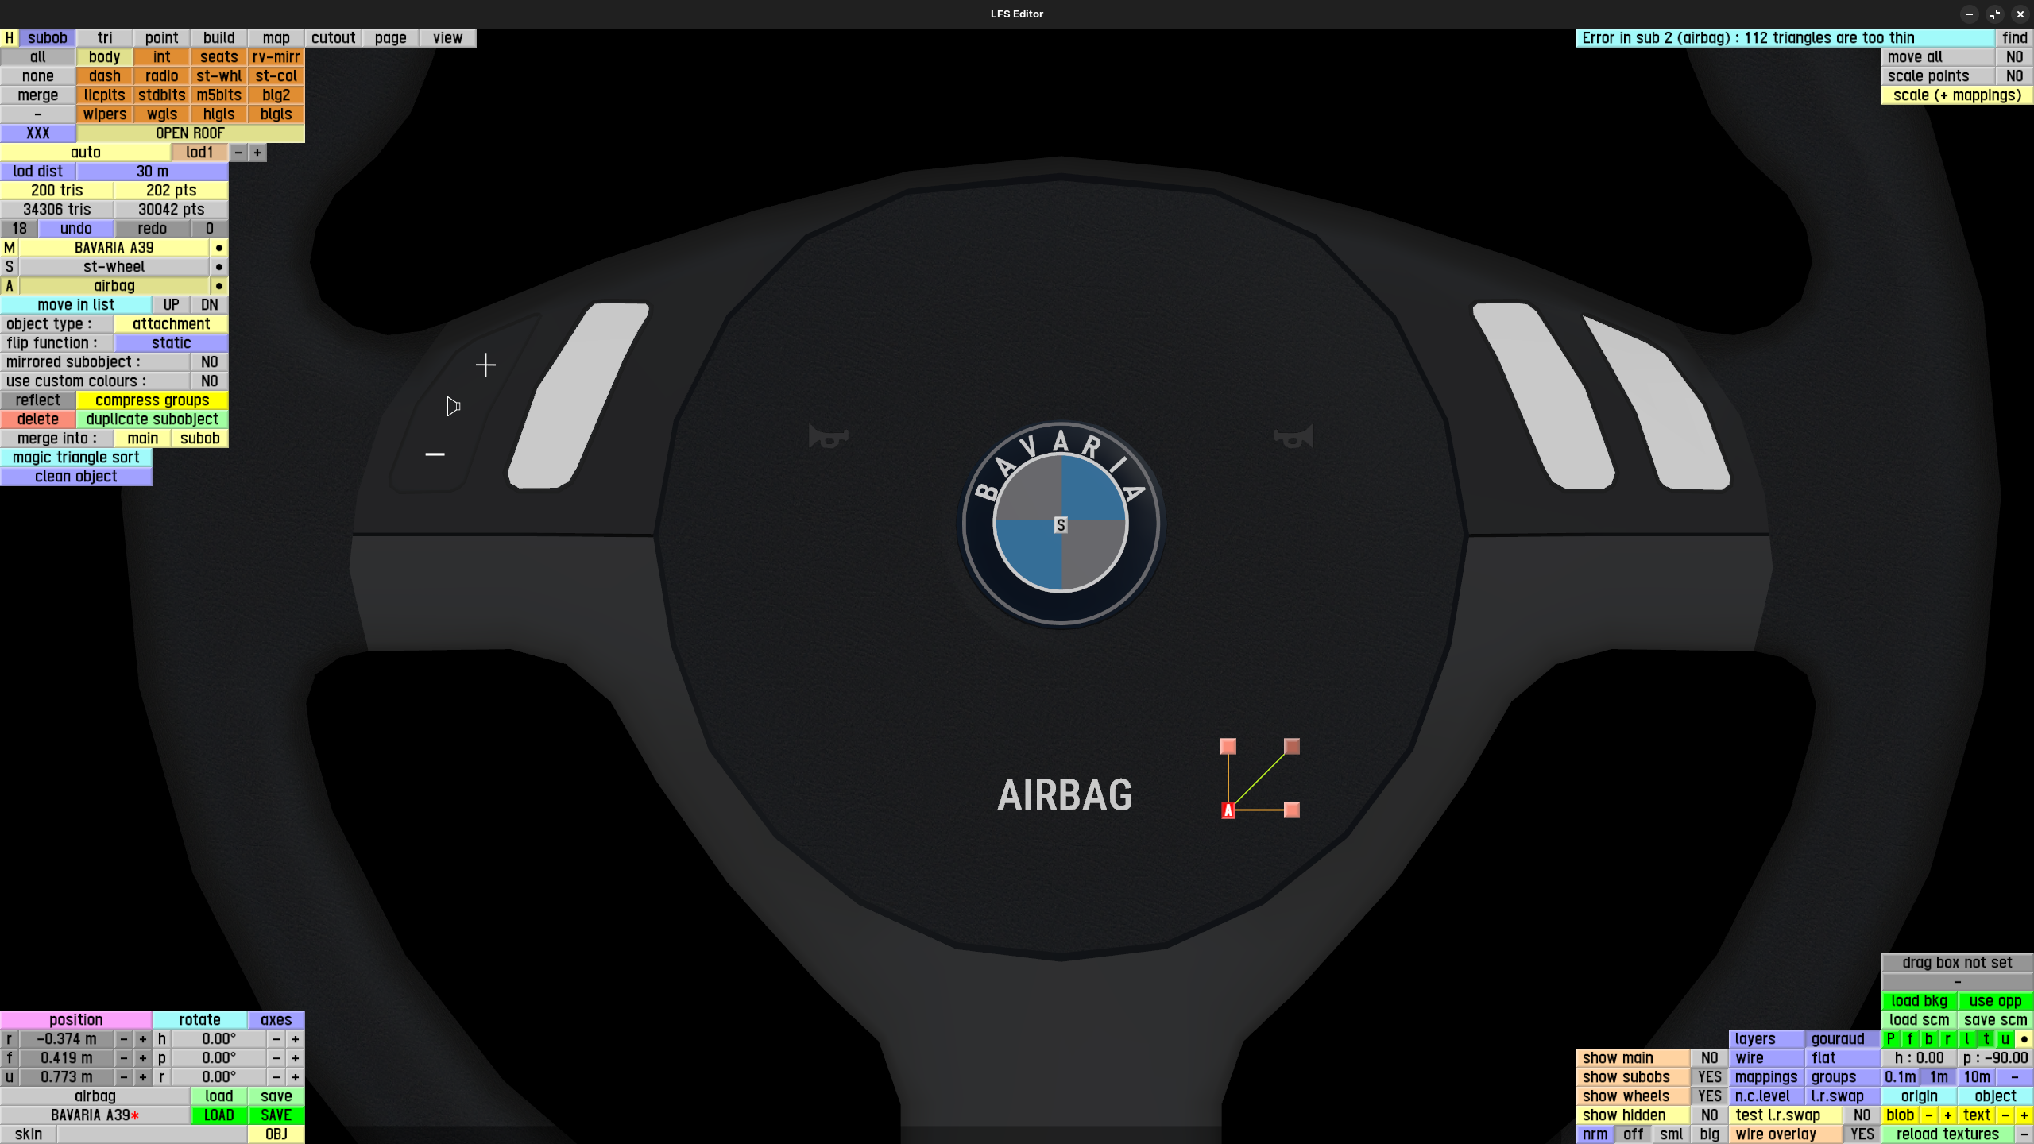This screenshot has width=2034, height=1144.
Task: Click the dot next to st-wheel
Action: point(218,267)
